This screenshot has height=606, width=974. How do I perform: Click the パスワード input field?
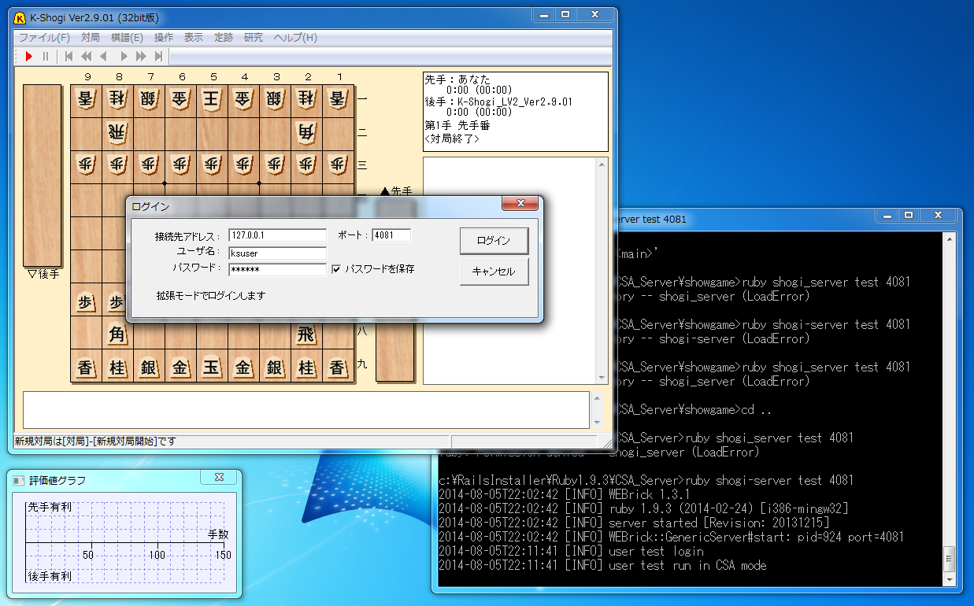(x=277, y=270)
